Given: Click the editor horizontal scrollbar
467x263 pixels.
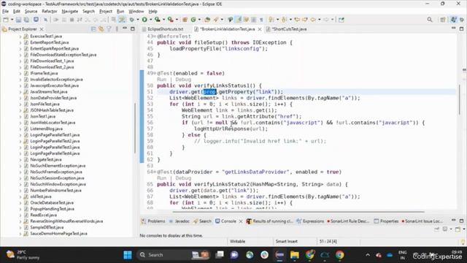Looking at the screenshot, I should pyautogui.click(x=298, y=212).
